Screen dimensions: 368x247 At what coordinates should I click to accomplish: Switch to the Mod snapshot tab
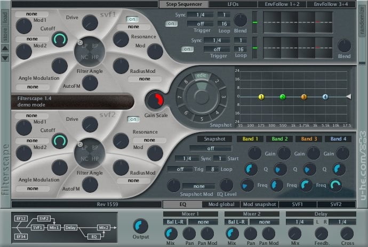click(x=260, y=204)
